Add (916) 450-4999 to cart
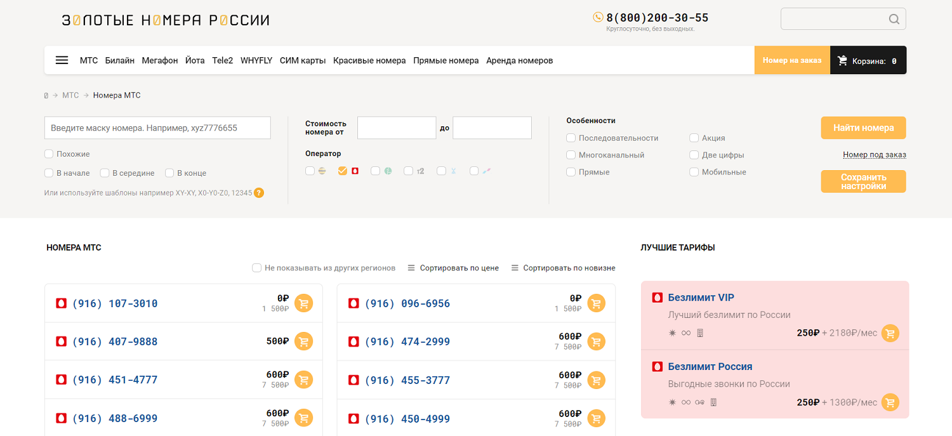The height and width of the screenshot is (436, 952). click(x=596, y=418)
